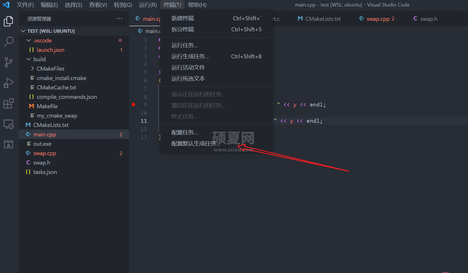Click swap.cpp tab C++ icon
This screenshot has width=468, height=273.
pos(362,19)
